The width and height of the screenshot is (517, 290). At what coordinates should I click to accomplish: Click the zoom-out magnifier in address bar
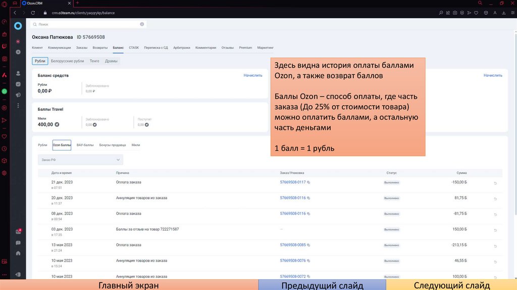[441, 13]
